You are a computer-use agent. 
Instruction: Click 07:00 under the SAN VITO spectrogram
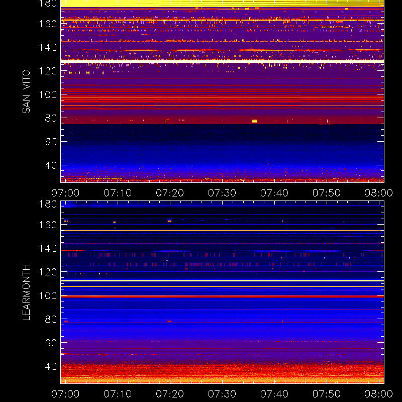(65, 193)
